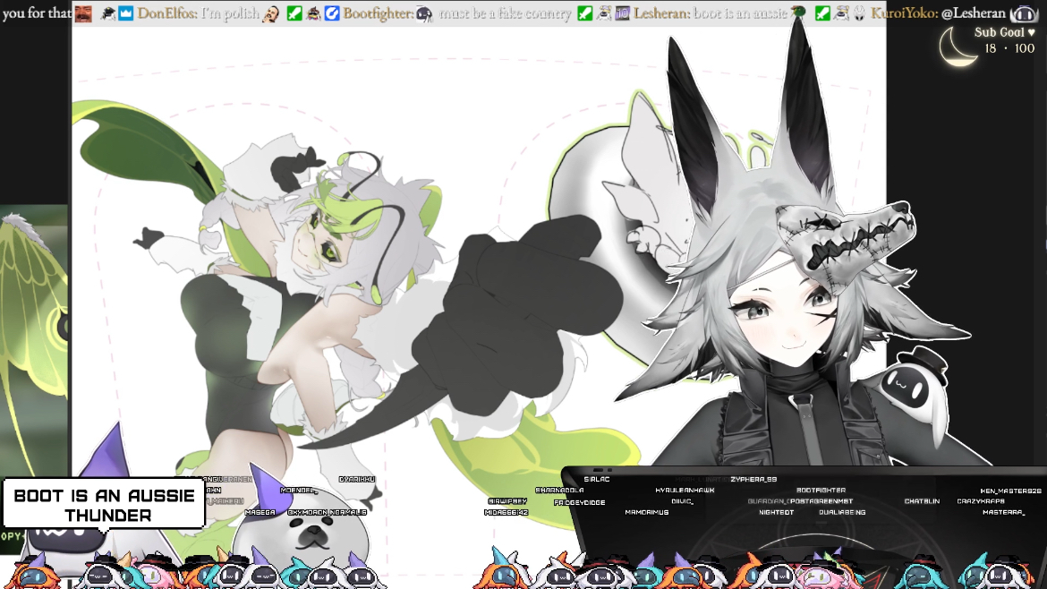
Task: Select the MIDAS66142 viewer name
Action: pos(506,512)
